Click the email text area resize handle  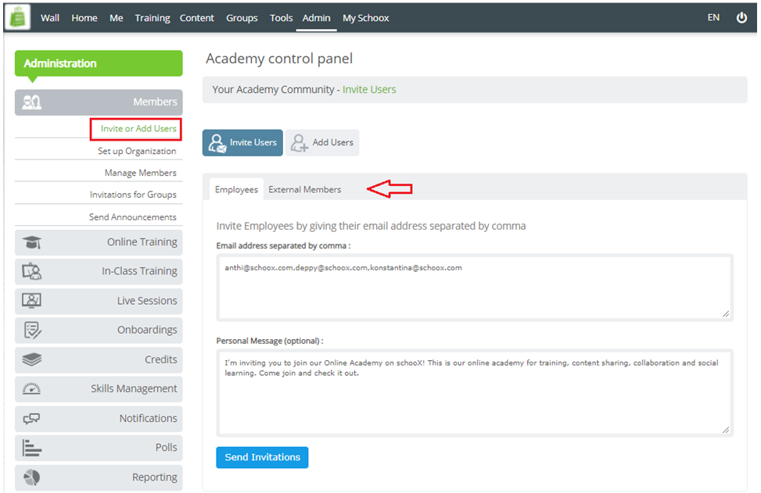pos(726,313)
